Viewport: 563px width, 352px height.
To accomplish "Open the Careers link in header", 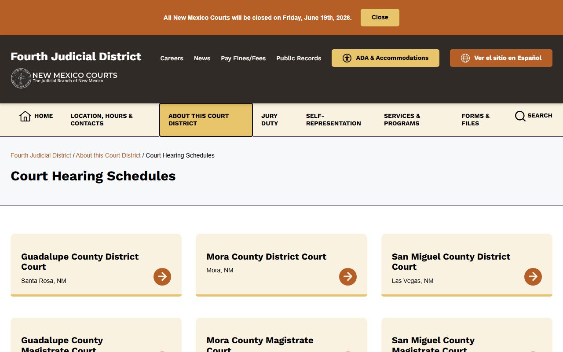I will click(x=172, y=58).
